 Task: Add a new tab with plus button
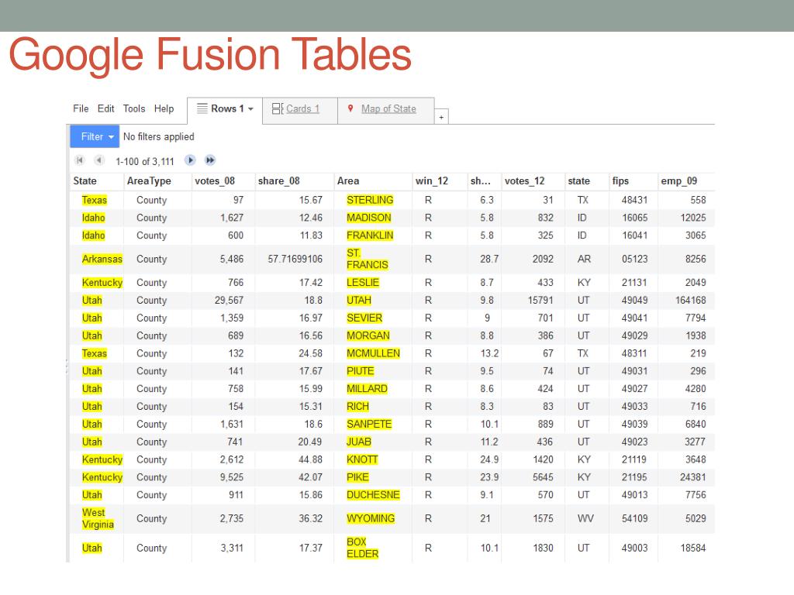pyautogui.click(x=441, y=117)
